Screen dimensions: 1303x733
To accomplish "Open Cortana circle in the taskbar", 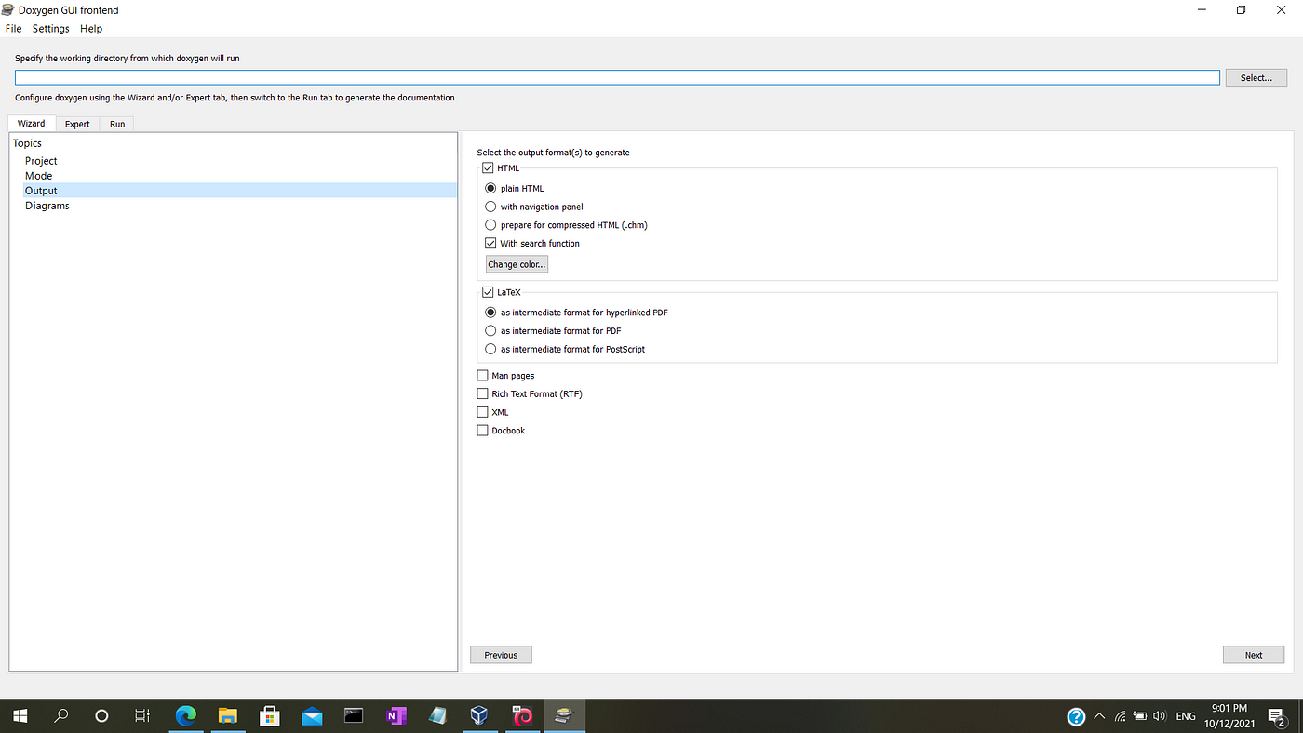I will click(x=101, y=715).
